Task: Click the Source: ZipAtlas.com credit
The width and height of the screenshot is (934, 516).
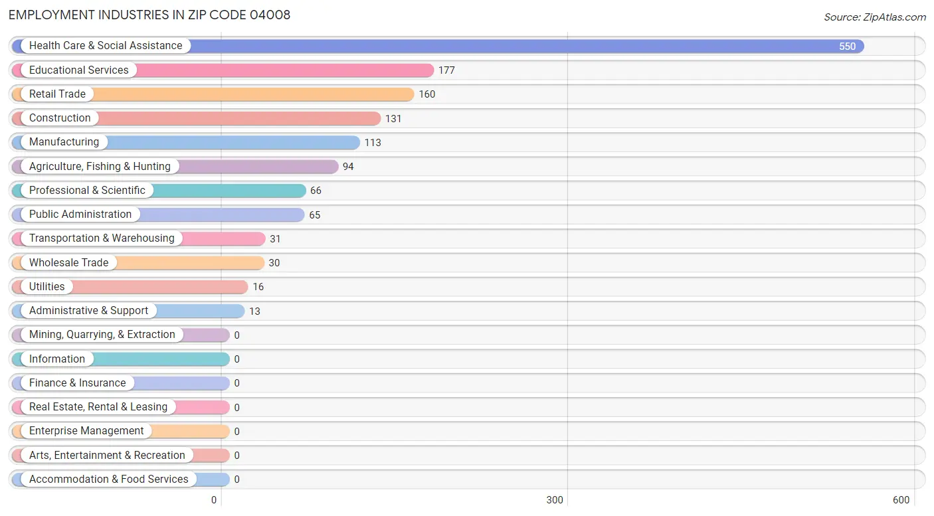Action: [875, 17]
